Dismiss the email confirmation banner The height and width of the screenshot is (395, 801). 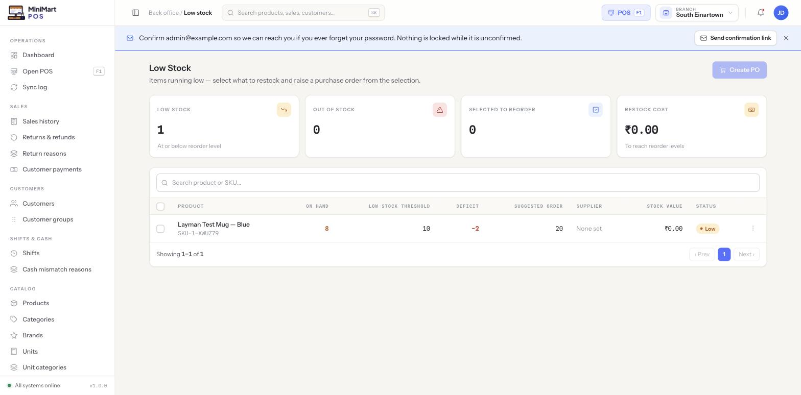(x=786, y=38)
